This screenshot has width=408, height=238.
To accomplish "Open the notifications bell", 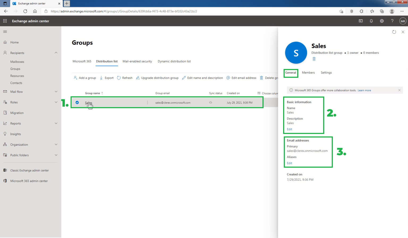I will tap(371, 21).
